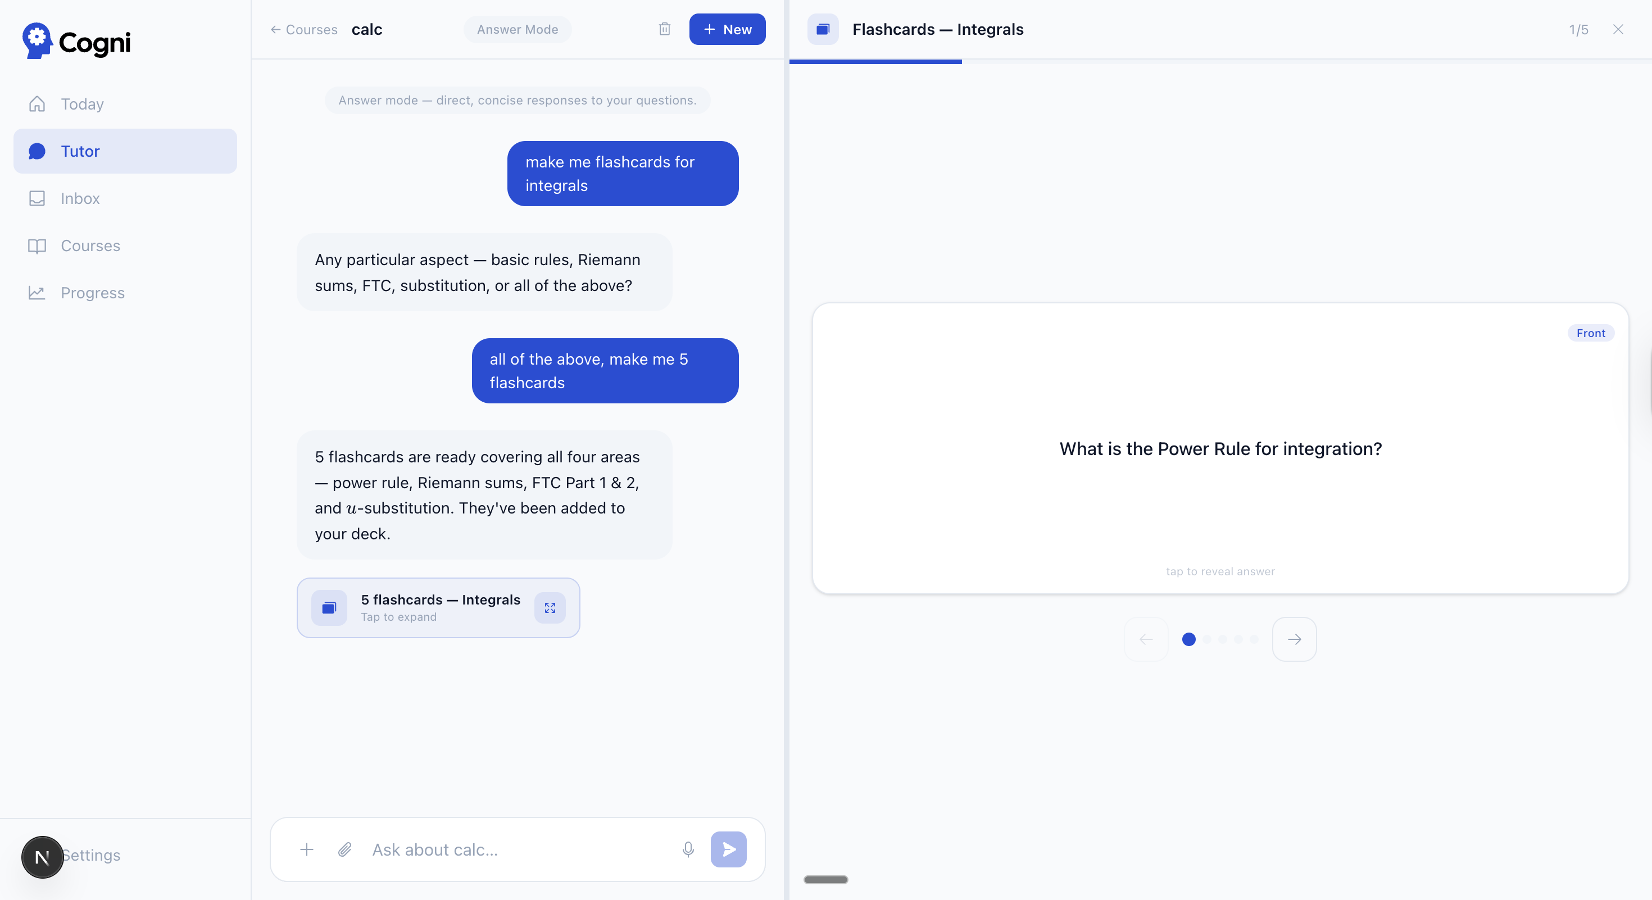
Task: Select the Tutor sidebar item
Action: [x=125, y=151]
